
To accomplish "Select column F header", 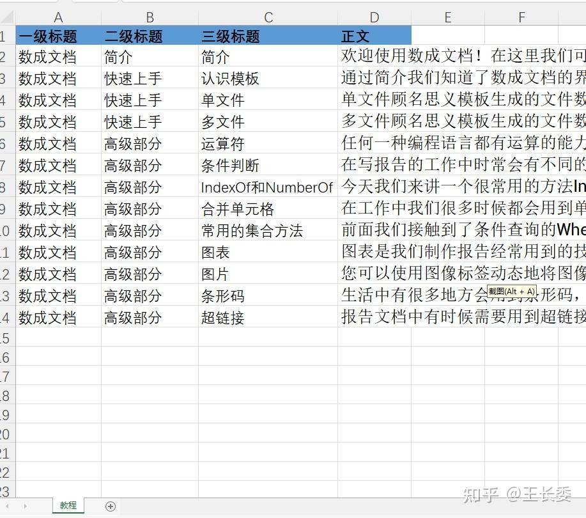I will 521,17.
